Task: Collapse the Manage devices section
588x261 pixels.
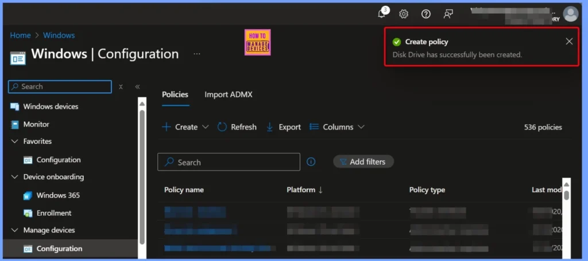Action: coord(14,230)
